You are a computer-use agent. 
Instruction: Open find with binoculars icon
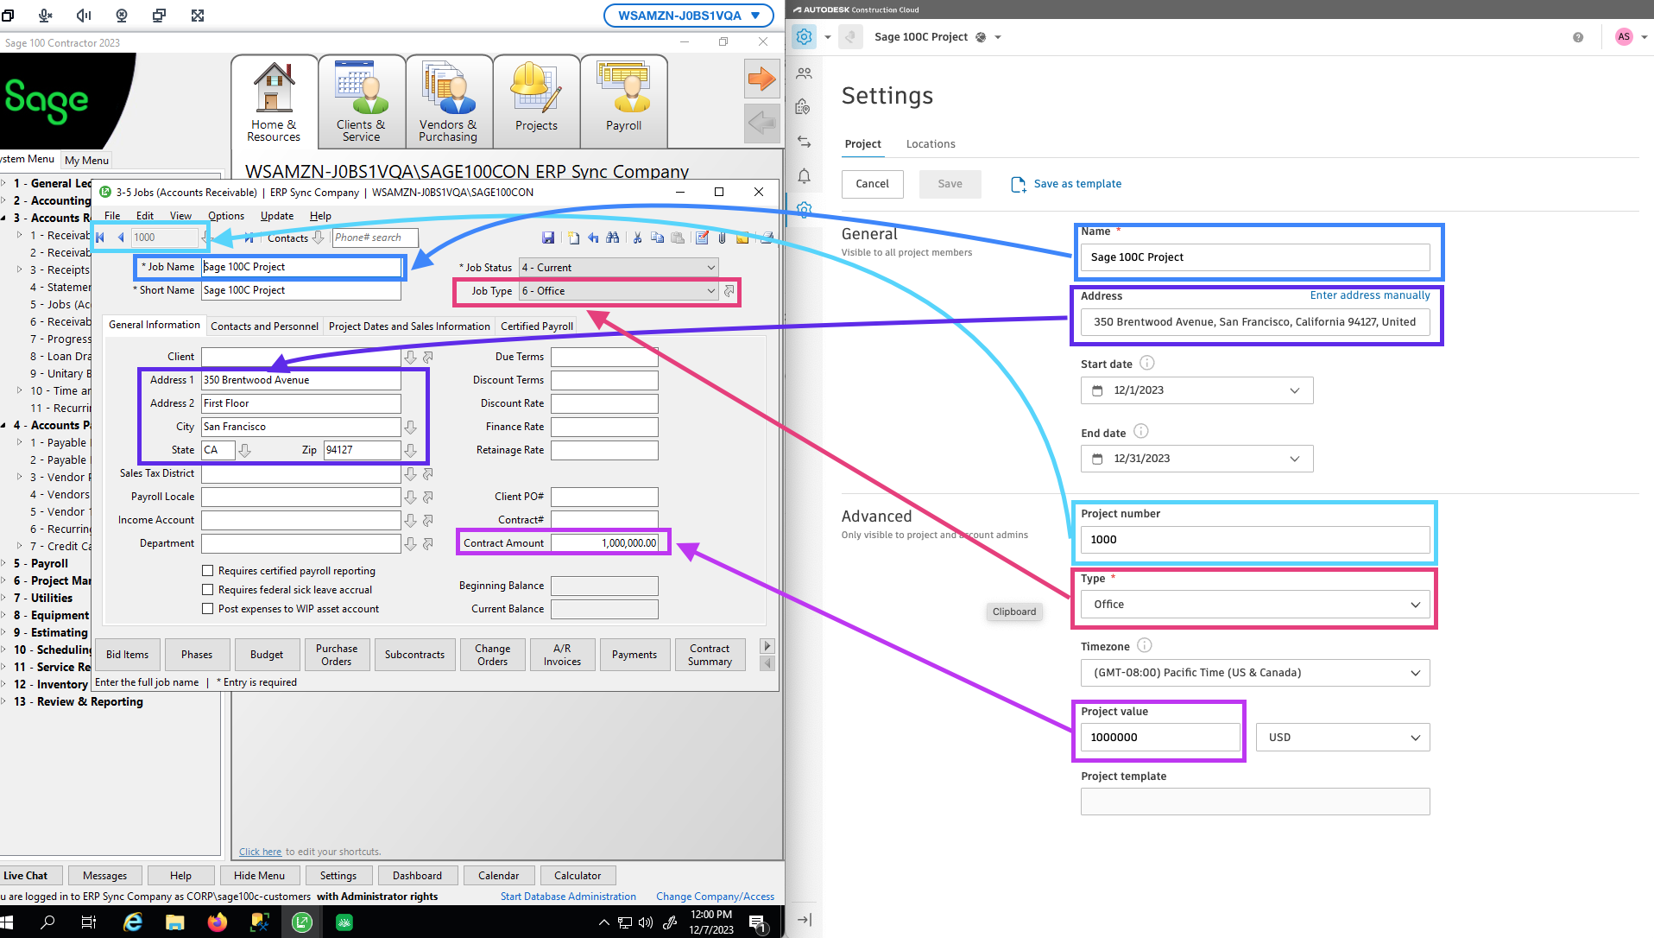(x=613, y=238)
